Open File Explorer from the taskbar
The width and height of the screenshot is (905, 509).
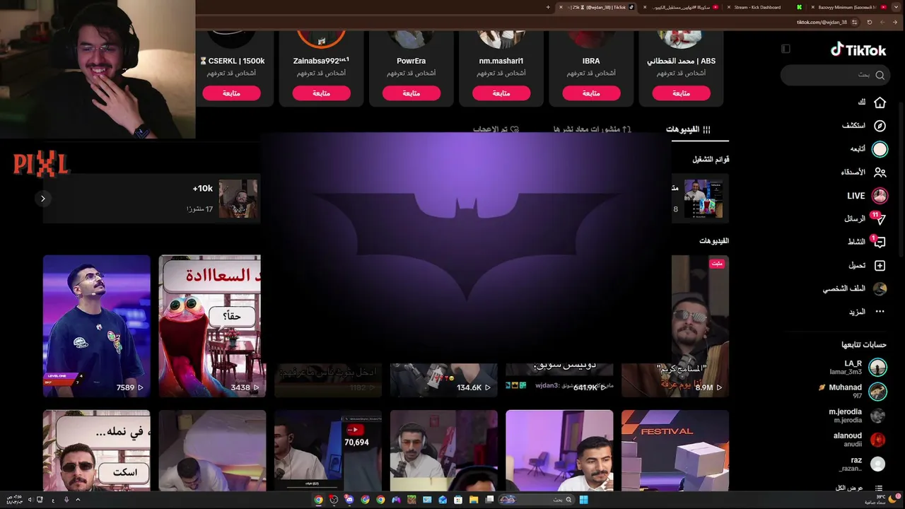(x=474, y=500)
